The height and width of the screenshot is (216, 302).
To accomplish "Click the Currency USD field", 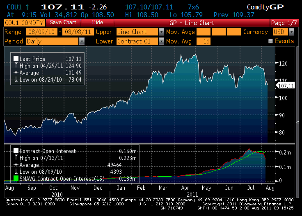I will tap(280, 32).
